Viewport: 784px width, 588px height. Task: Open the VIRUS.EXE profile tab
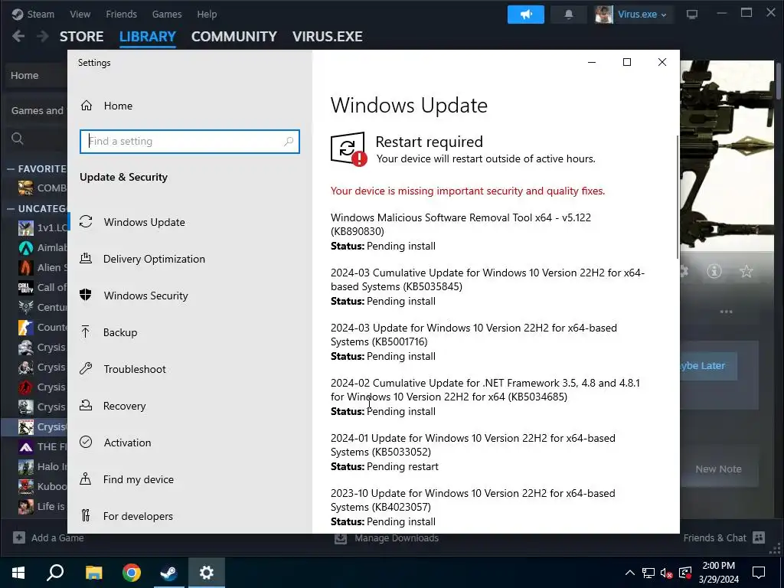328,37
